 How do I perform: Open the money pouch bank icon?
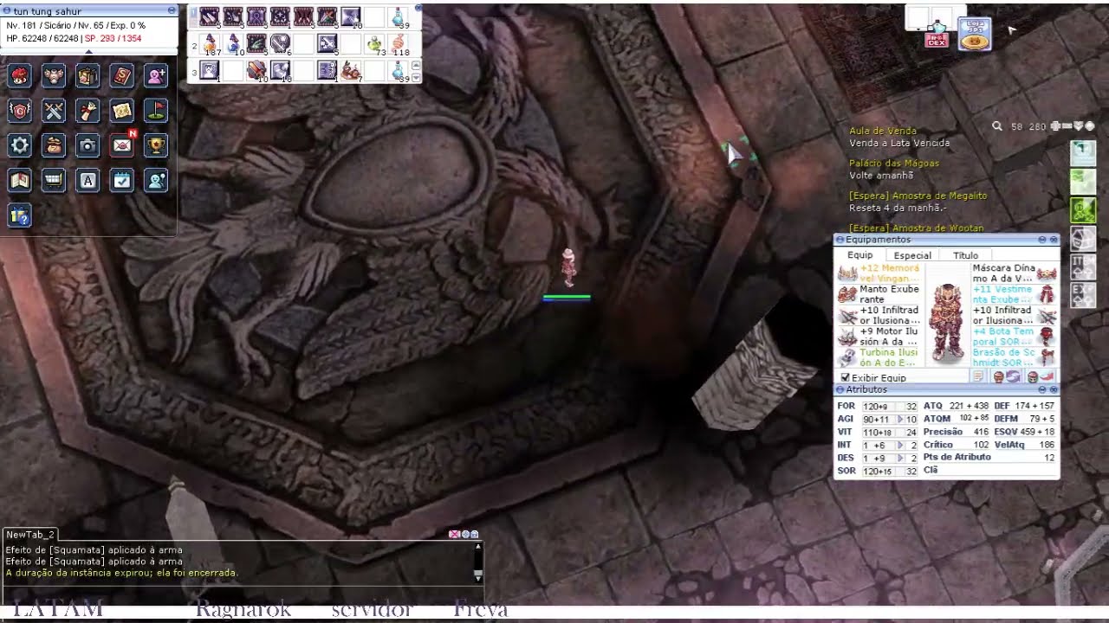(x=54, y=145)
